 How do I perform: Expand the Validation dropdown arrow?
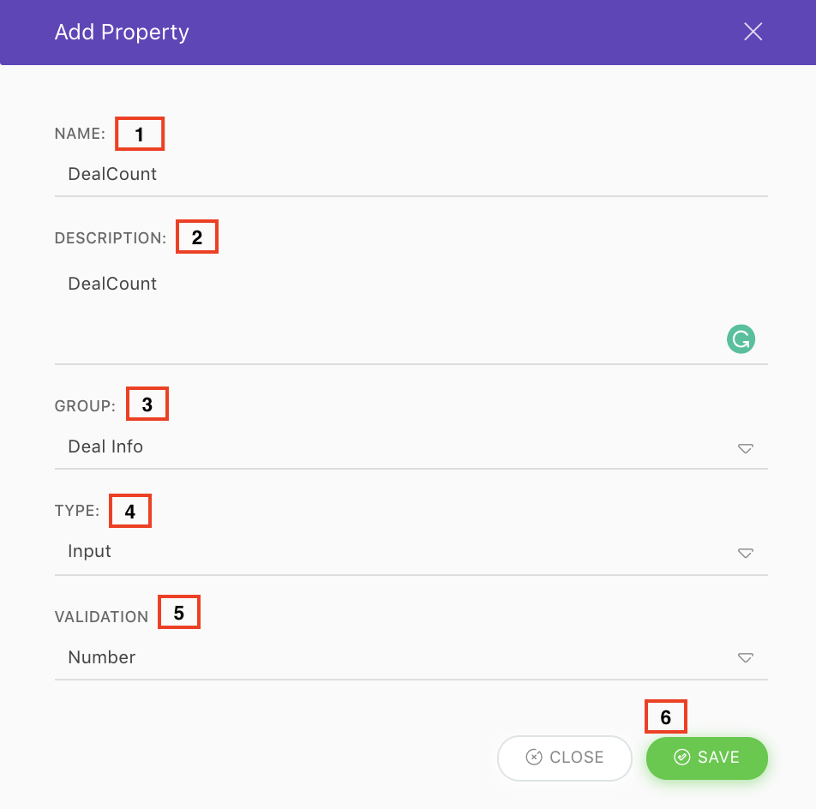tap(745, 658)
